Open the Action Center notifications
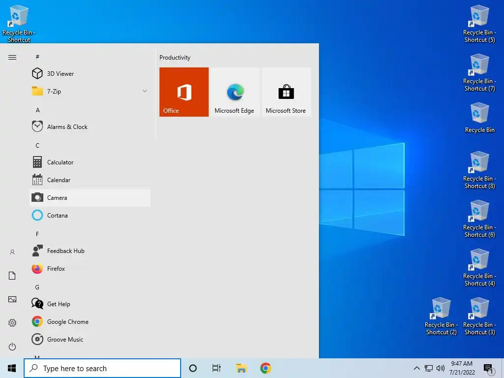The image size is (504, 378). 489,368
